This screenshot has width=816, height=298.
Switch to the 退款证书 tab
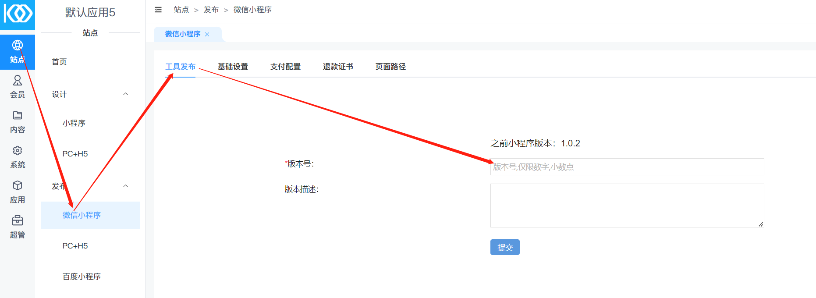click(338, 67)
